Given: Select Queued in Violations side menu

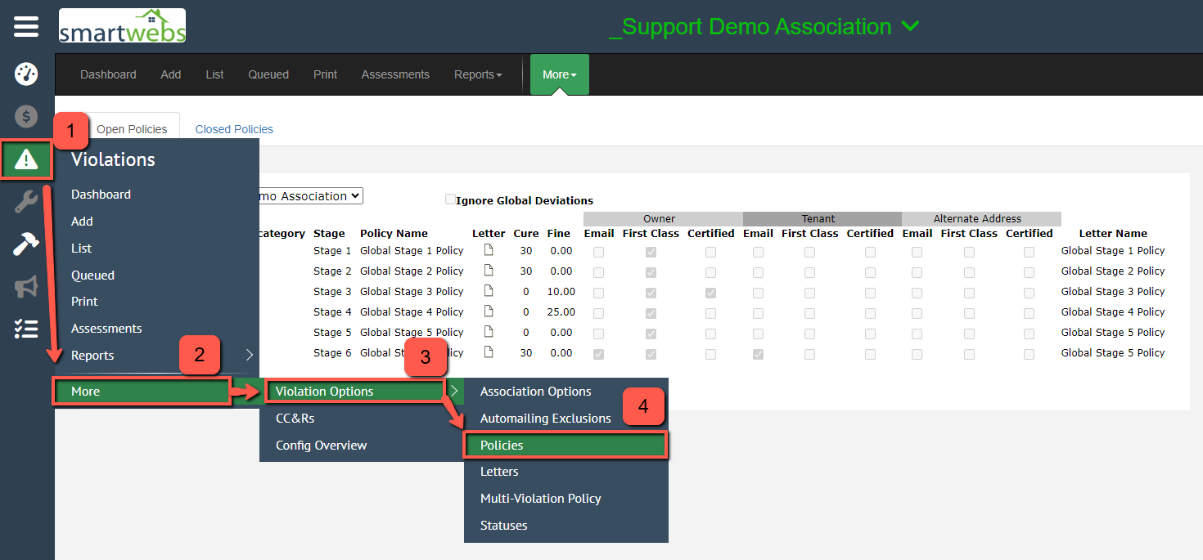Looking at the screenshot, I should pos(92,276).
